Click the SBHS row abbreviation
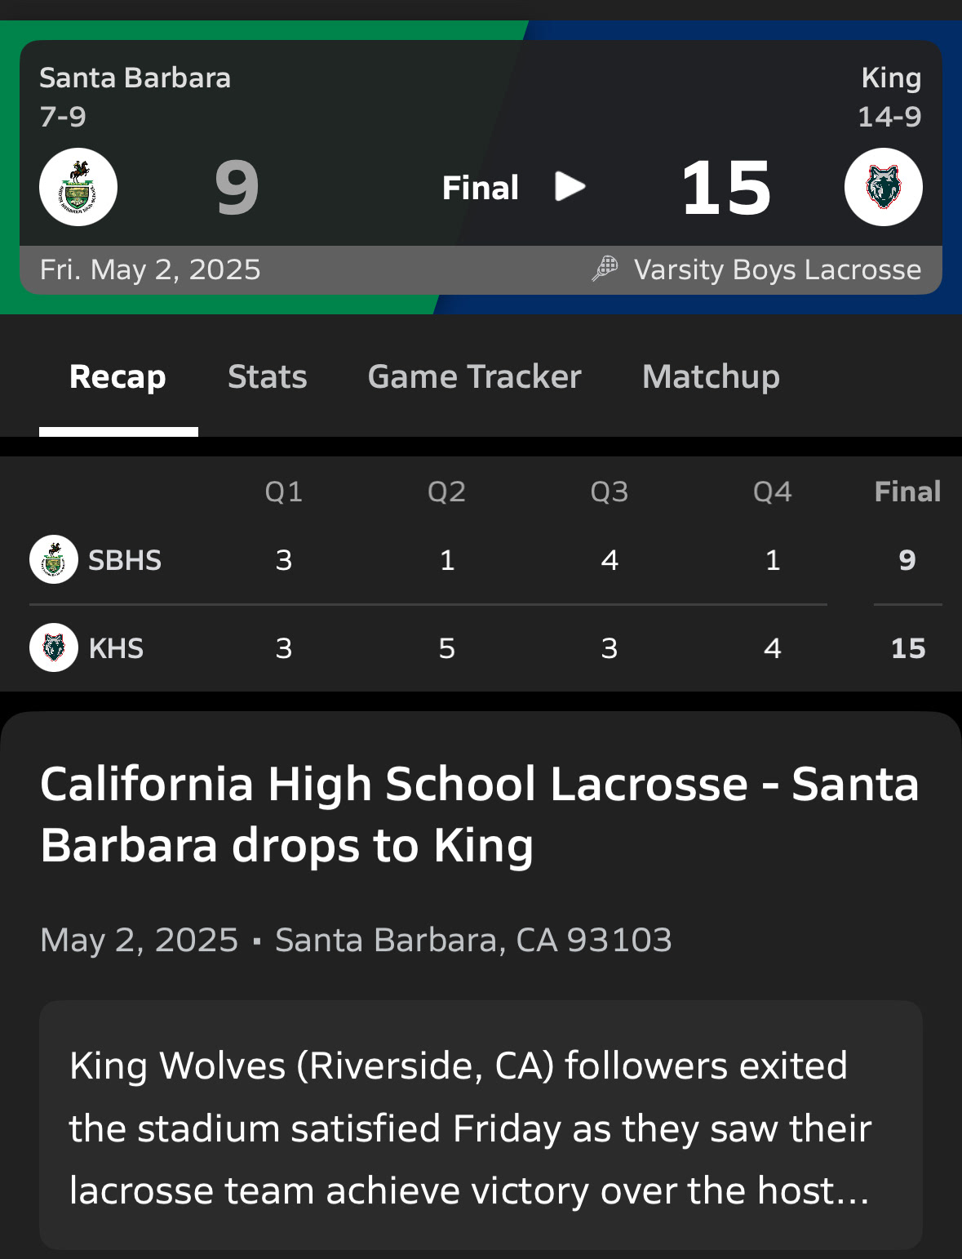The width and height of the screenshot is (962, 1259). 125,560
